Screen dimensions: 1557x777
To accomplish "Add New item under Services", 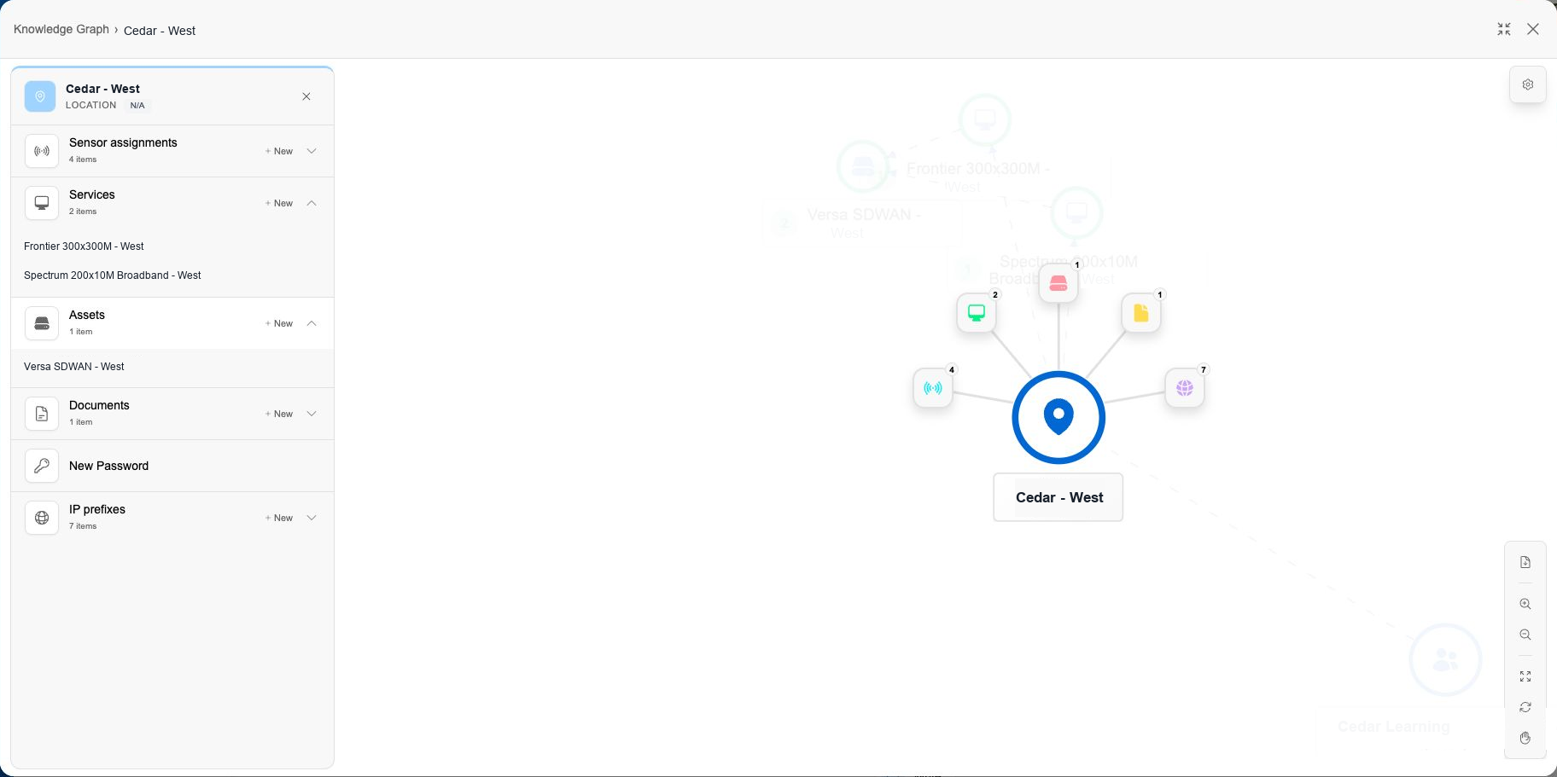I will 279,203.
